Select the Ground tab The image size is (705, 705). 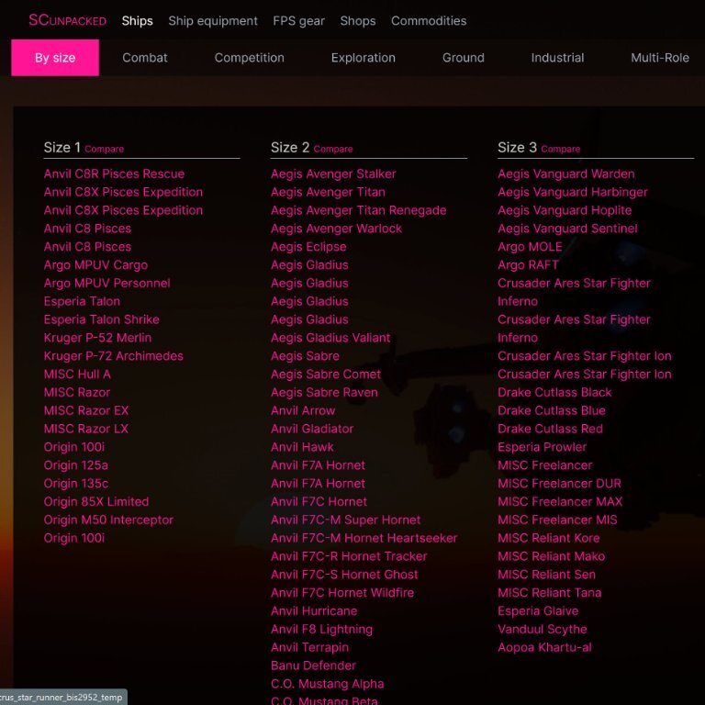pyautogui.click(x=463, y=58)
